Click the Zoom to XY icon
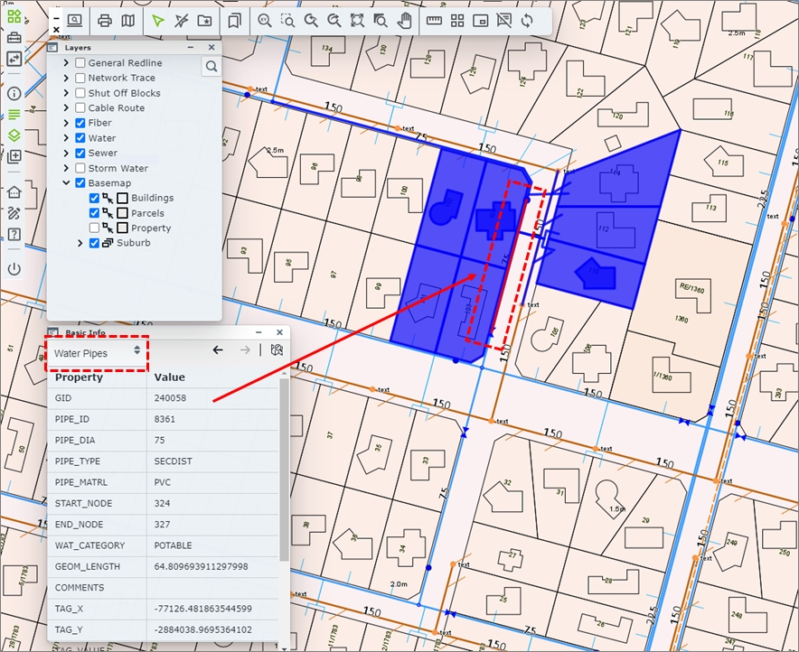Image resolution: width=799 pixels, height=652 pixels. pyautogui.click(x=264, y=21)
